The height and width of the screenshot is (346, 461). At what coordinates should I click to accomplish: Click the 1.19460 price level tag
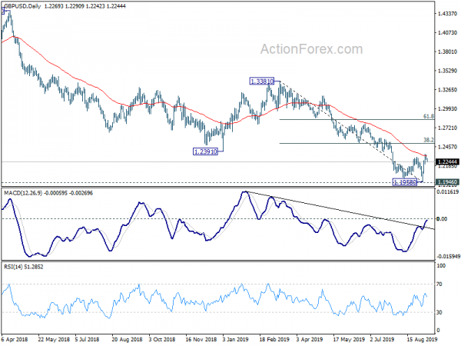pyautogui.click(x=446, y=182)
